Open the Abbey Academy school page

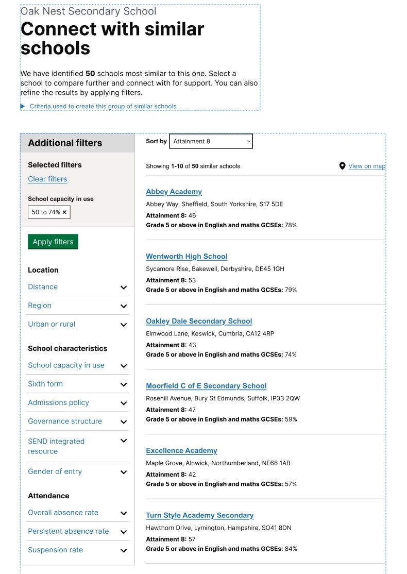174,191
